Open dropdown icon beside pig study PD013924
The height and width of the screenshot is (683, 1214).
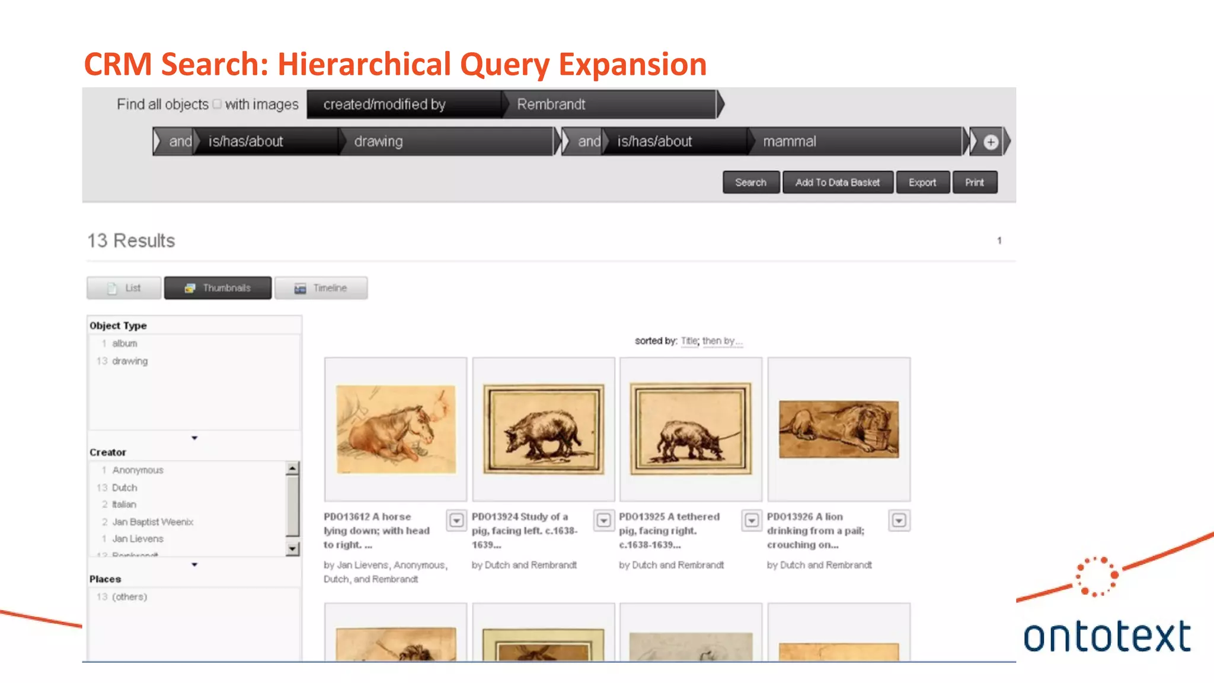click(x=603, y=521)
